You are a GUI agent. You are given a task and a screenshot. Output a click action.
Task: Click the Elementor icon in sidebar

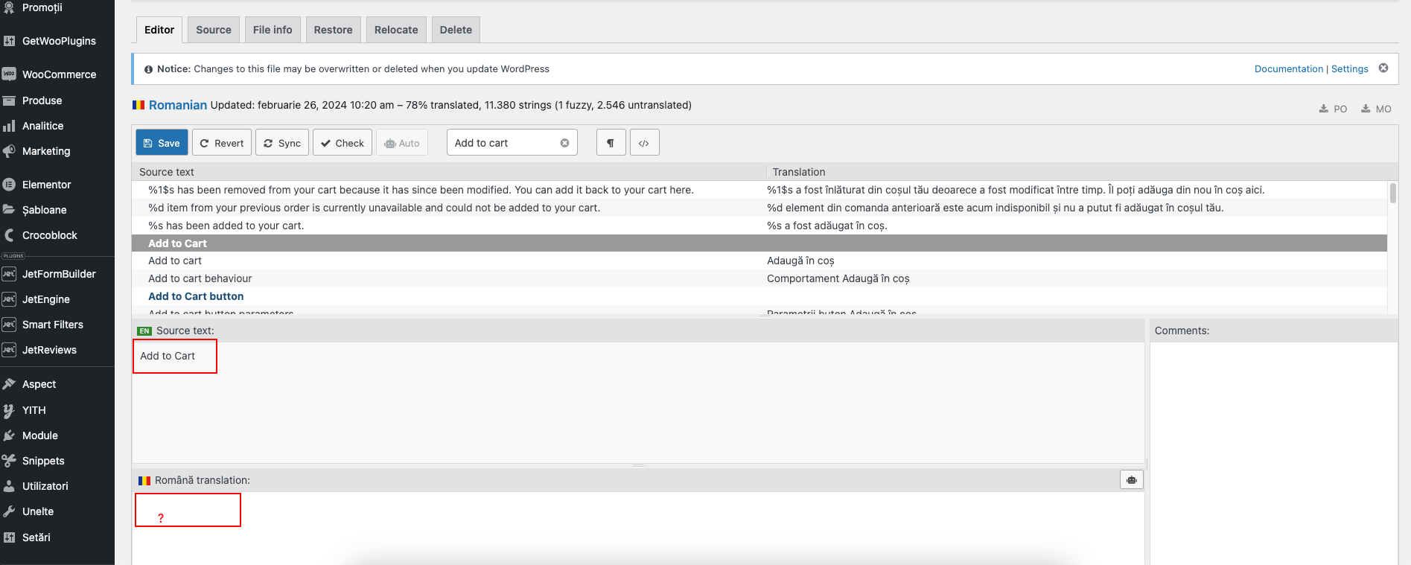(9, 185)
